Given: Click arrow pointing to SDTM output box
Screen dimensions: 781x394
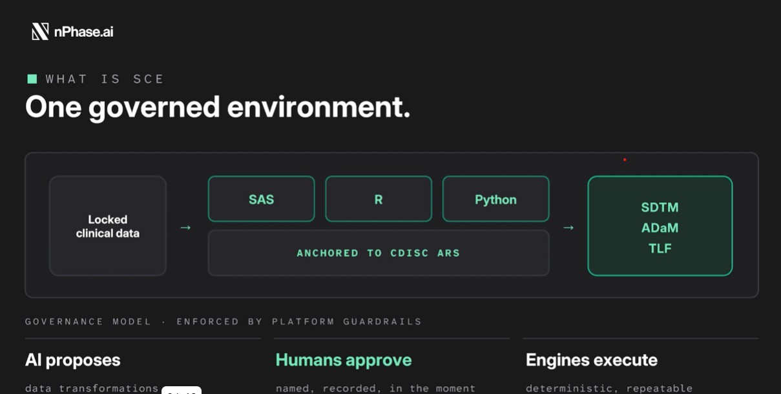Looking at the screenshot, I should (x=568, y=227).
